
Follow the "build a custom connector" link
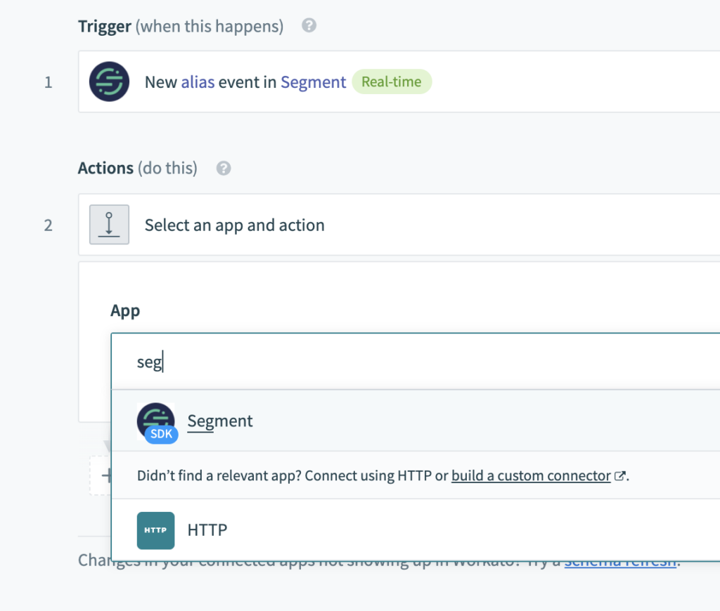click(531, 476)
